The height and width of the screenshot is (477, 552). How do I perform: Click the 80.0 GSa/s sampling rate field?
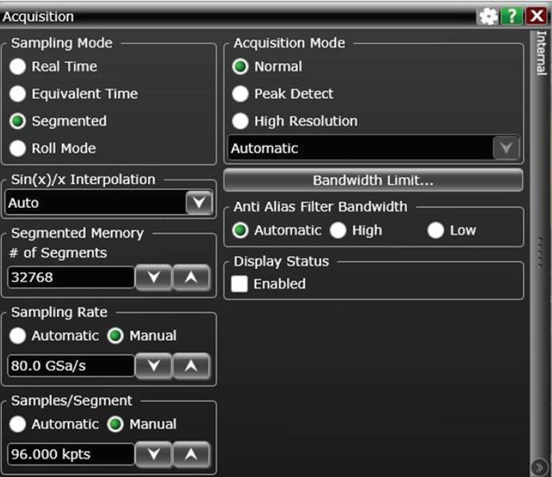[x=71, y=366]
